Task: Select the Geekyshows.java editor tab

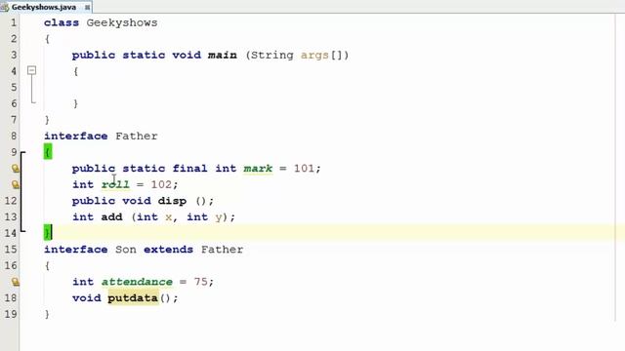Action: click(x=46, y=7)
